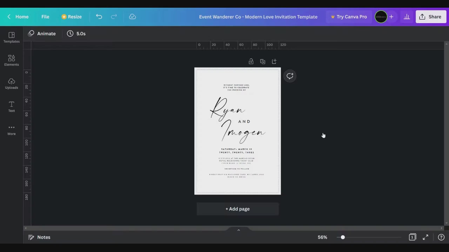Toggle the Notes panel

tap(39, 237)
